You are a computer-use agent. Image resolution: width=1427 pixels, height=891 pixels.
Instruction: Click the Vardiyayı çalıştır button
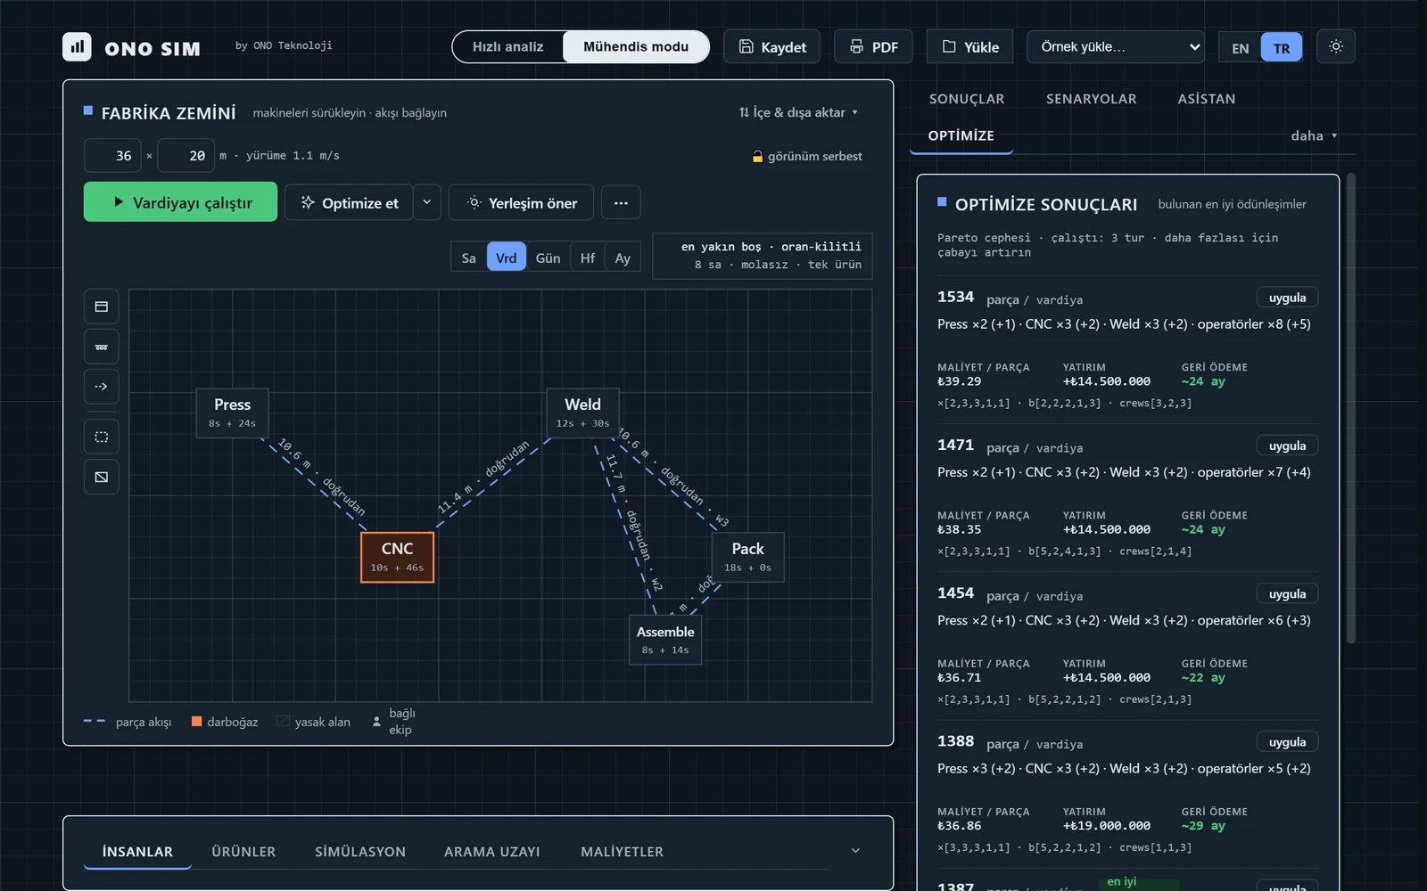(x=180, y=202)
